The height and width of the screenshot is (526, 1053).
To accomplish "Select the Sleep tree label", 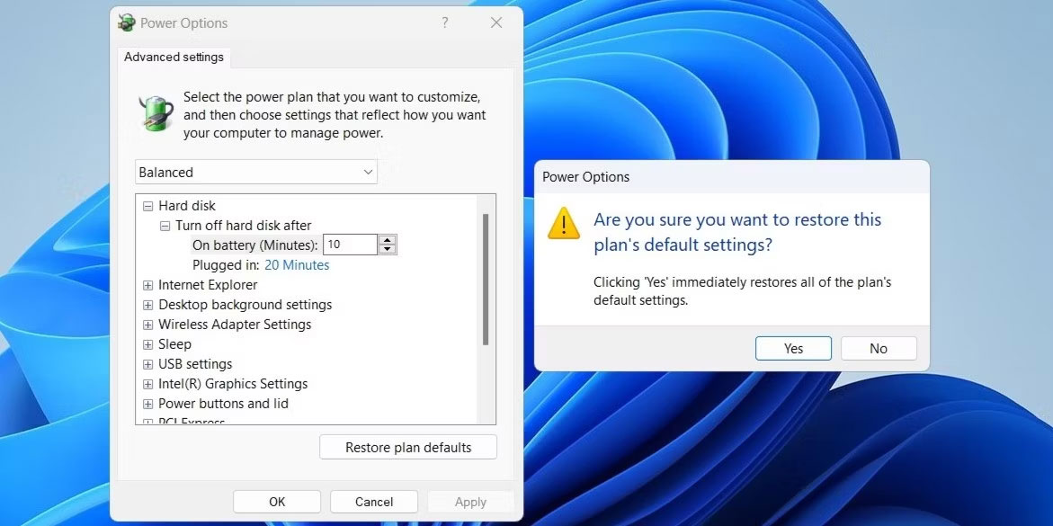I will pyautogui.click(x=174, y=344).
